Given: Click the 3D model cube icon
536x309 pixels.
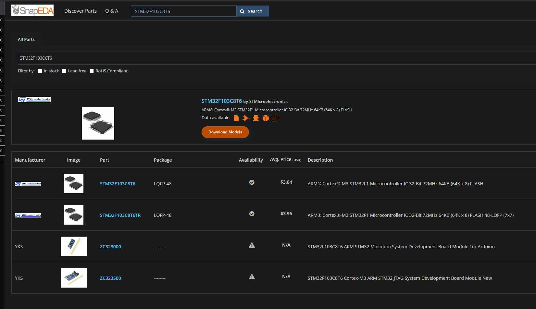Looking at the screenshot, I should pos(266,118).
